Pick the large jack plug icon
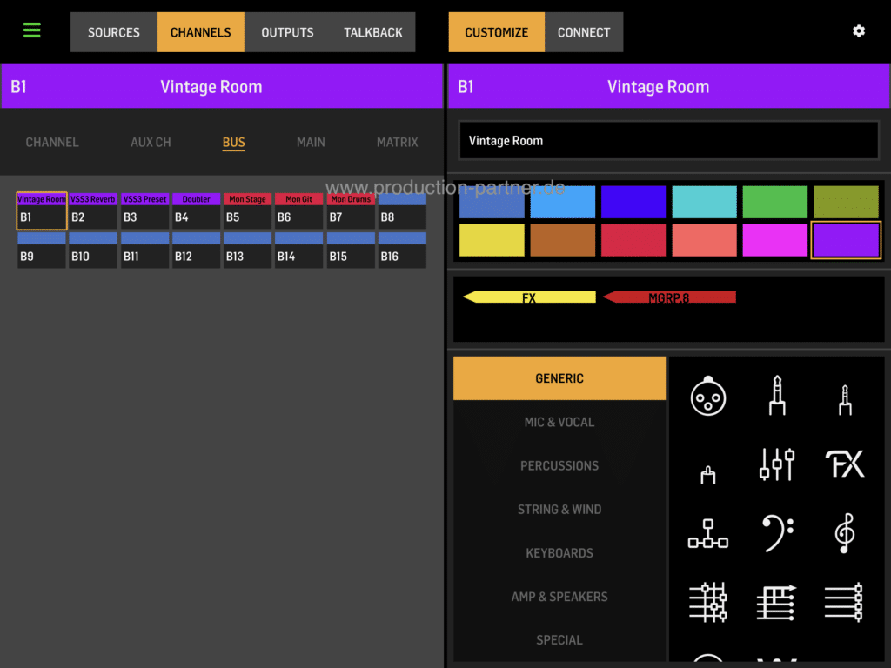Screen dimensions: 891x668 (776, 396)
